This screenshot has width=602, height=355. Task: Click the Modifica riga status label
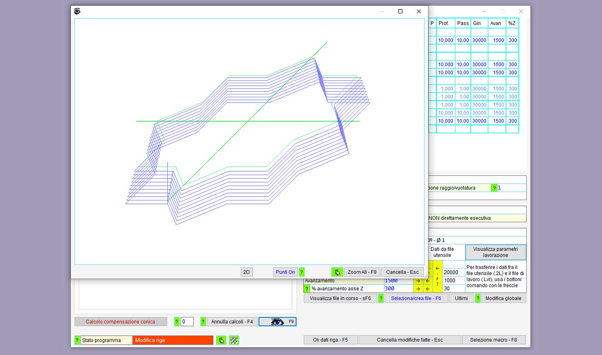(173, 340)
